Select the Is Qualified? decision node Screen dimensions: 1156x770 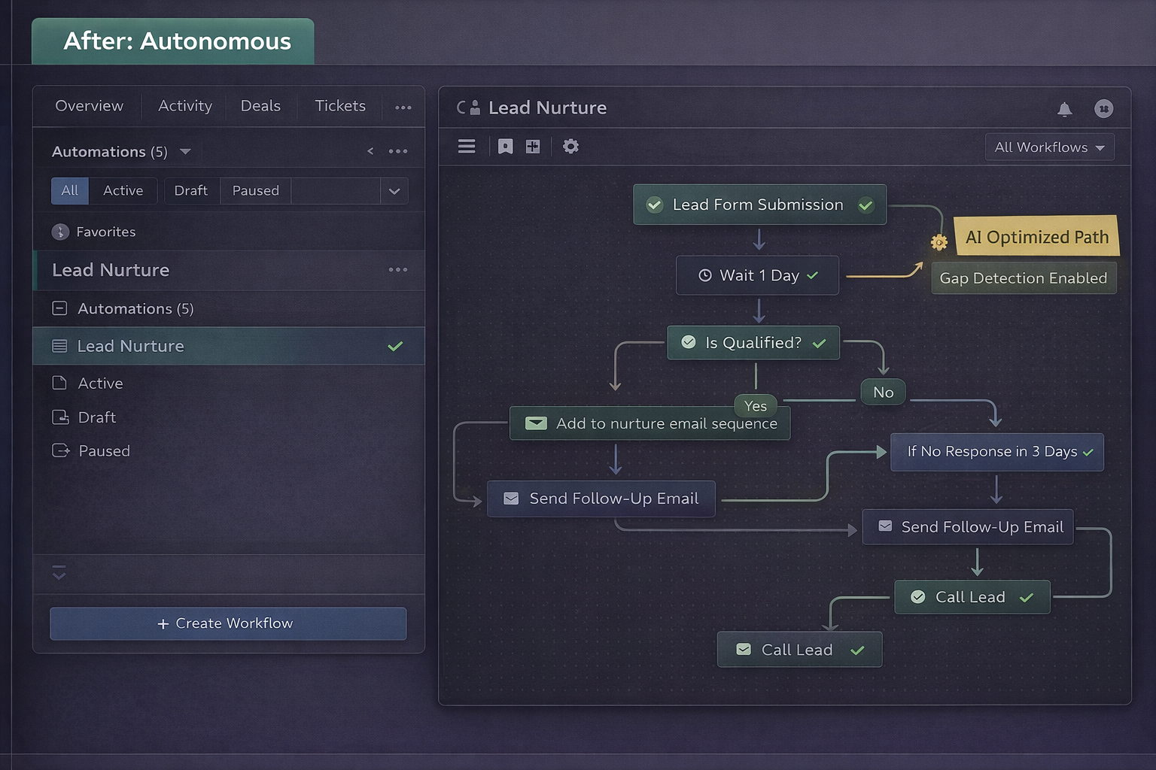(753, 343)
